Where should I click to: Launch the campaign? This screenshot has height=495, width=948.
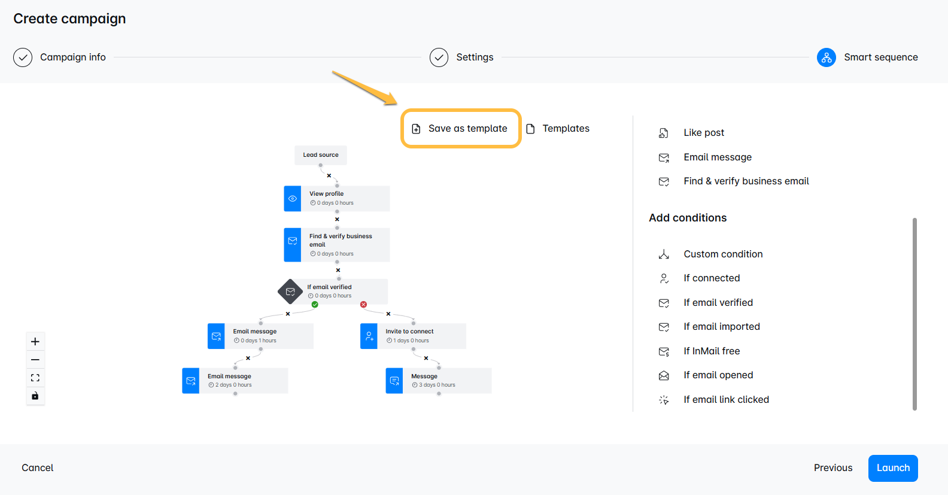(x=893, y=468)
